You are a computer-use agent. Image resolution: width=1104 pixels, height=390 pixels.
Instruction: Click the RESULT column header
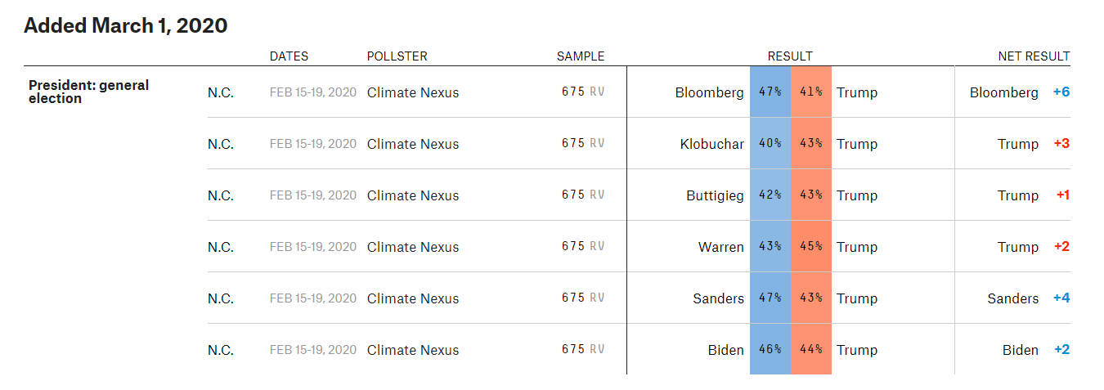[790, 56]
